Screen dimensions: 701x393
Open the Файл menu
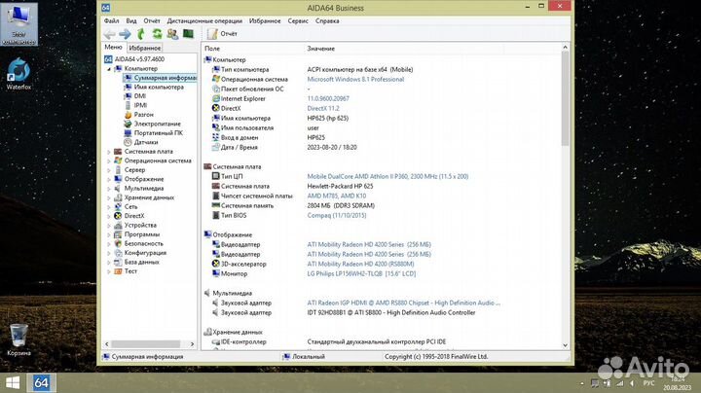click(x=111, y=21)
